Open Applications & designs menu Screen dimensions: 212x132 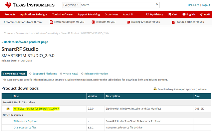coord(34,14)
